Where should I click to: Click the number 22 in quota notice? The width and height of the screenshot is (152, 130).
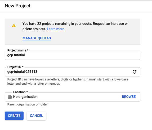pyautogui.click(x=39, y=24)
